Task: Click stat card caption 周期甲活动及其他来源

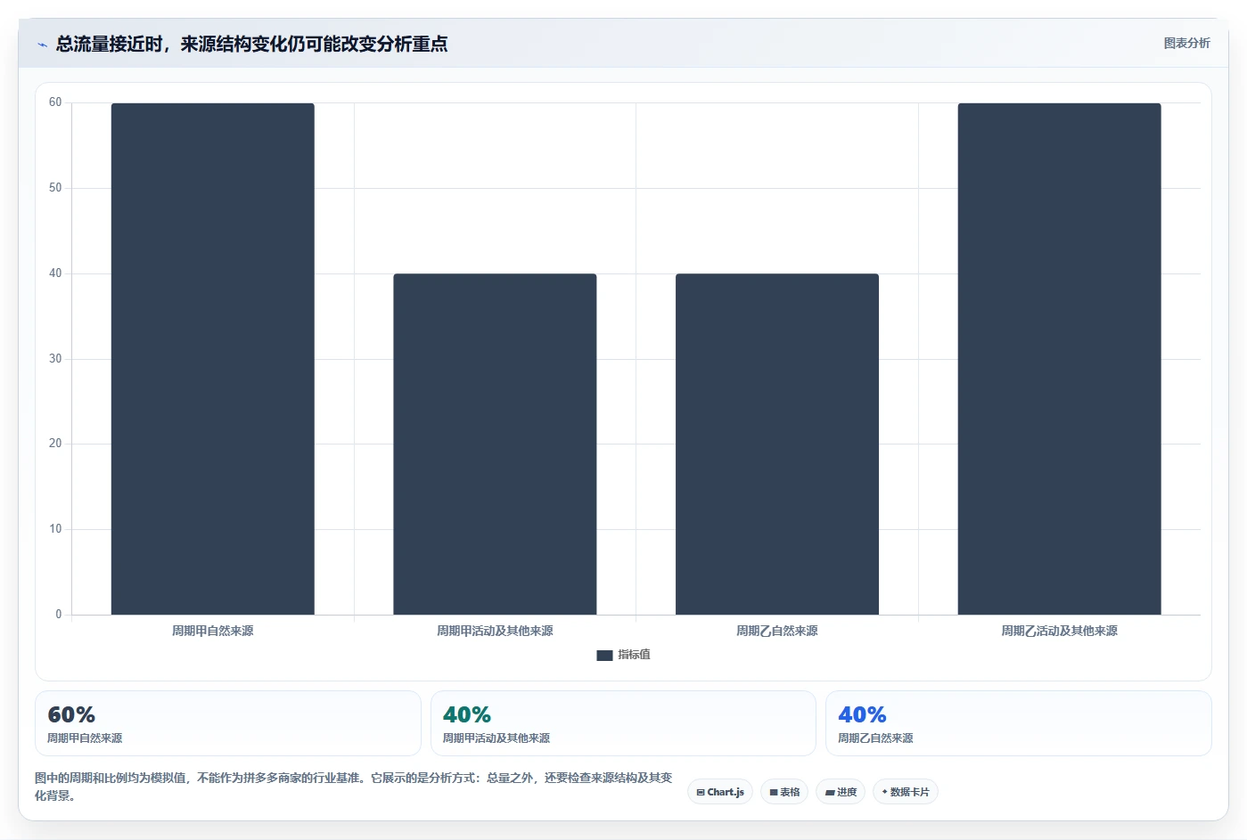Action: point(496,738)
